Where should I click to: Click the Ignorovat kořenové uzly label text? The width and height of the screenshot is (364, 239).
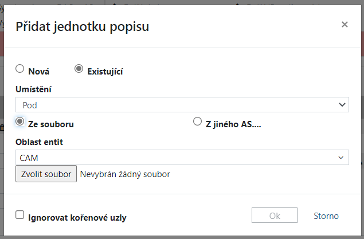[x=77, y=218]
